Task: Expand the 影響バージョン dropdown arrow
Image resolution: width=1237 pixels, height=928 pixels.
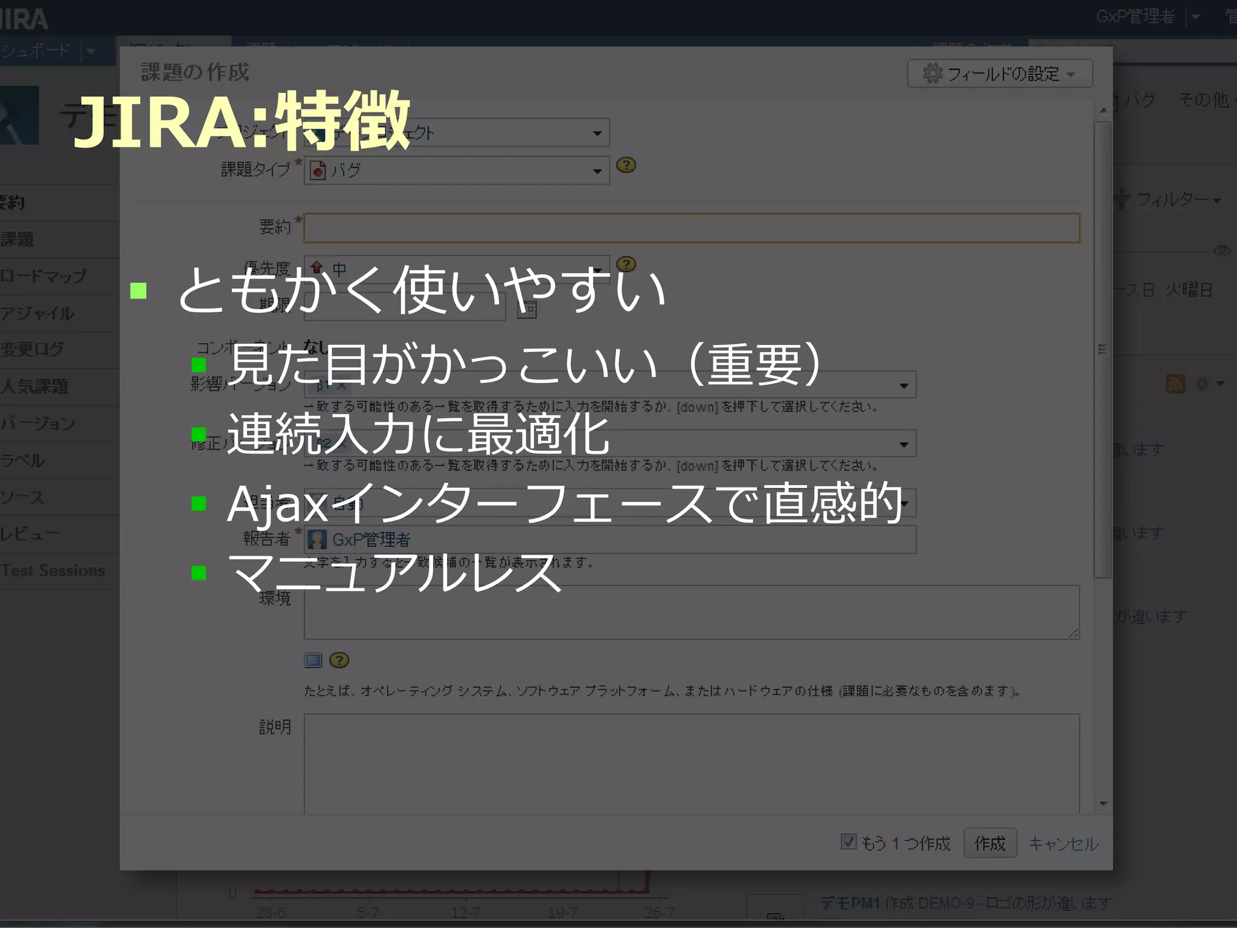Action: [x=904, y=385]
